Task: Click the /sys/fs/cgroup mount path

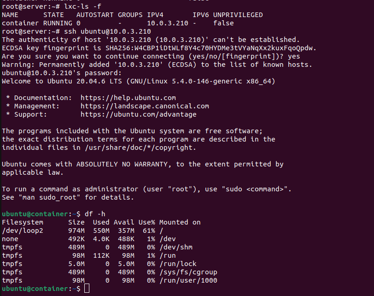Action: click(188, 272)
